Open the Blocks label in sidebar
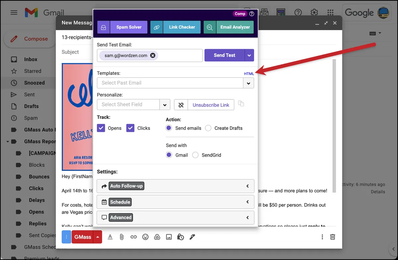The width and height of the screenshot is (398, 260). click(x=36, y=165)
